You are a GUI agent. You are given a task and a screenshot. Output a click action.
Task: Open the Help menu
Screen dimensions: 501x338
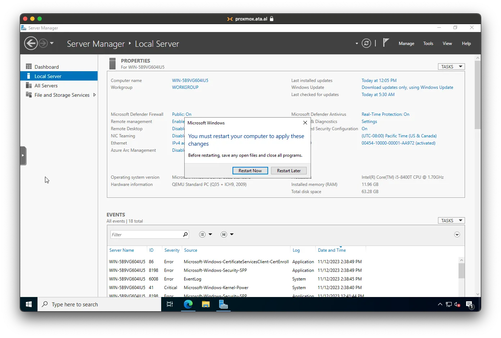pyautogui.click(x=466, y=44)
